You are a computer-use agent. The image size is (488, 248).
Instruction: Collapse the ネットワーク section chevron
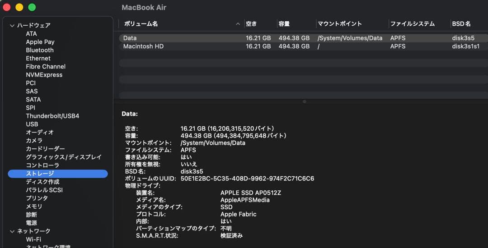pos(12,231)
